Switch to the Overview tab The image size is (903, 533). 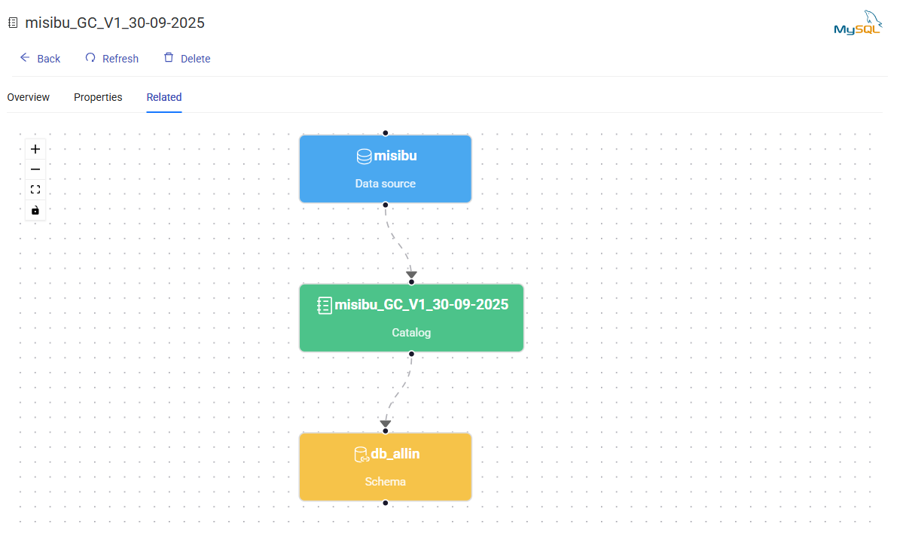(x=29, y=97)
